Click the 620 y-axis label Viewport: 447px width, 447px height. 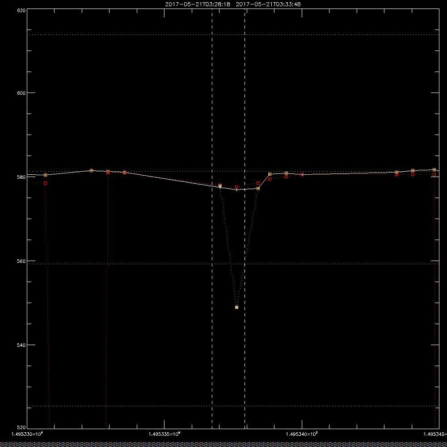(x=21, y=10)
